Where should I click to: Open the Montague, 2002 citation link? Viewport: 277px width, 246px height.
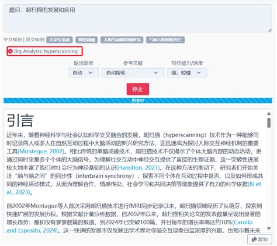point(41,151)
